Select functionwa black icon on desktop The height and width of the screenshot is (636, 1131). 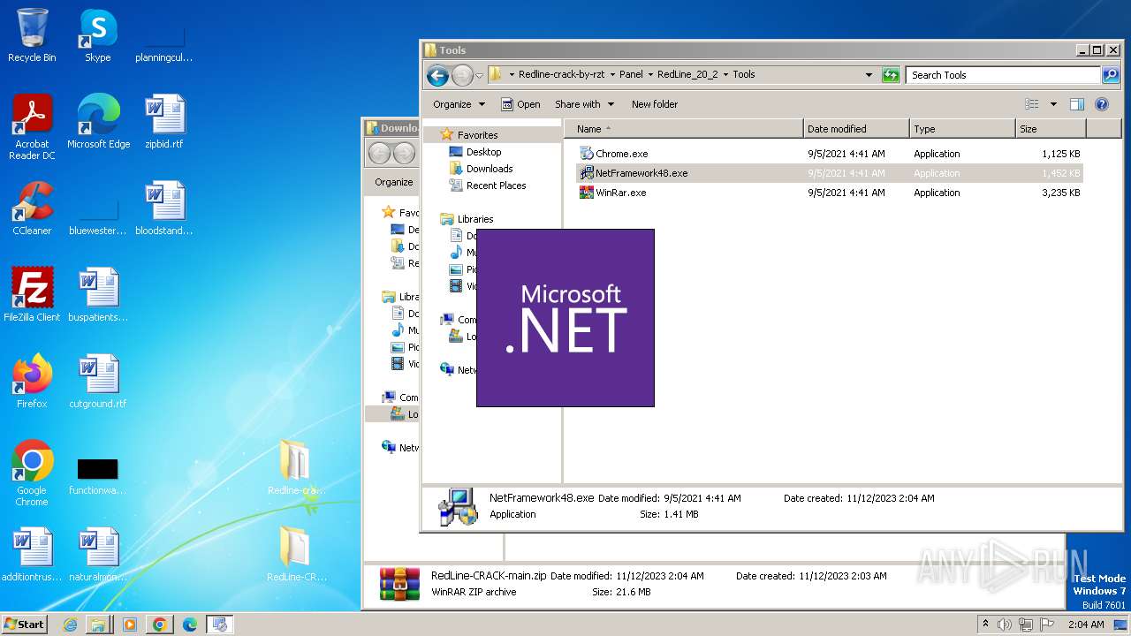98,475
